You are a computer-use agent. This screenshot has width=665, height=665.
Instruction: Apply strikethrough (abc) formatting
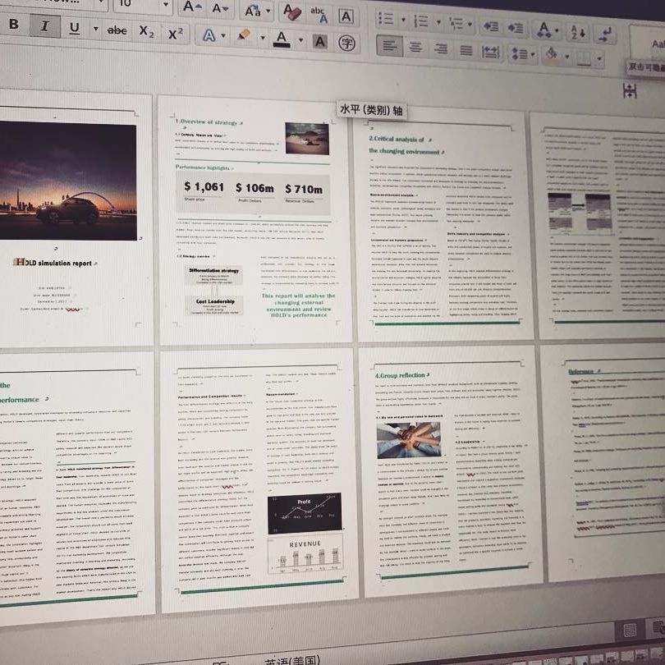[117, 30]
